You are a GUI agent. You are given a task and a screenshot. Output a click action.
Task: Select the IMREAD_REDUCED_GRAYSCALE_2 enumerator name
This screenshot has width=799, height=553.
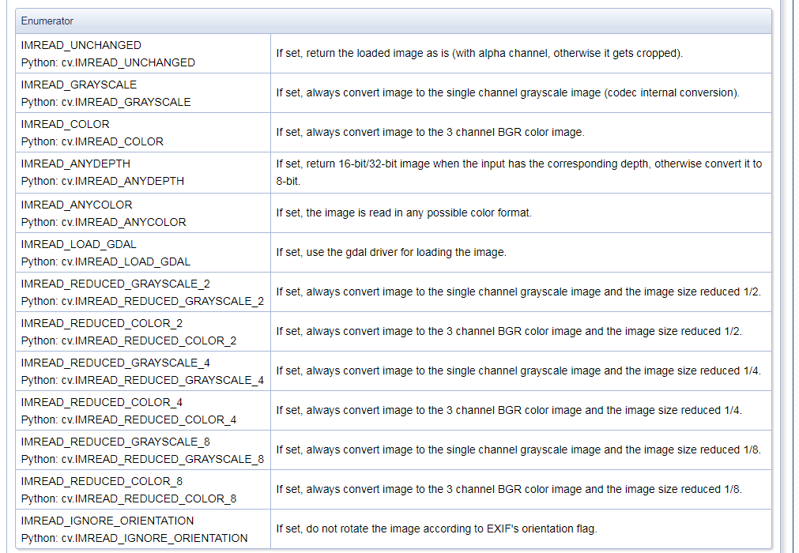[115, 284]
